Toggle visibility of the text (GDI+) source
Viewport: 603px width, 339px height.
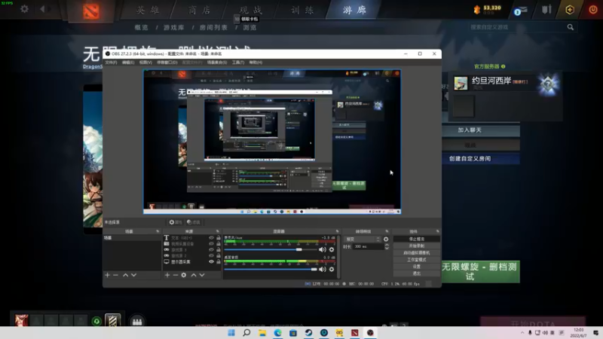click(211, 238)
